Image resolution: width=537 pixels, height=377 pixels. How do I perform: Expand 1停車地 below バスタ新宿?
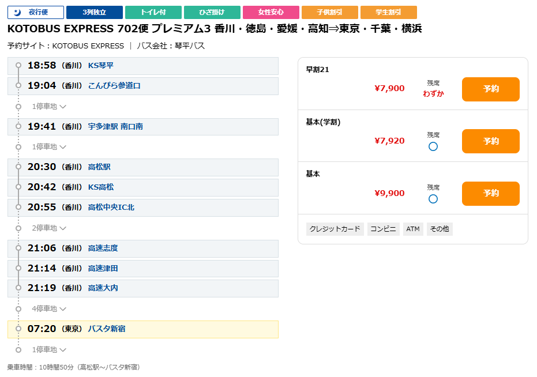pyautogui.click(x=49, y=349)
